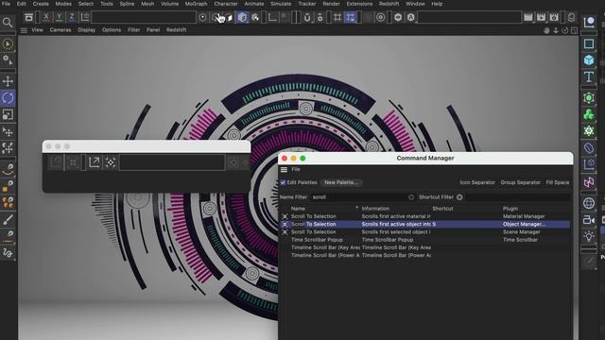Viewport: 605px width, 340px height.
Task: Open the Window menu
Action: point(415,4)
